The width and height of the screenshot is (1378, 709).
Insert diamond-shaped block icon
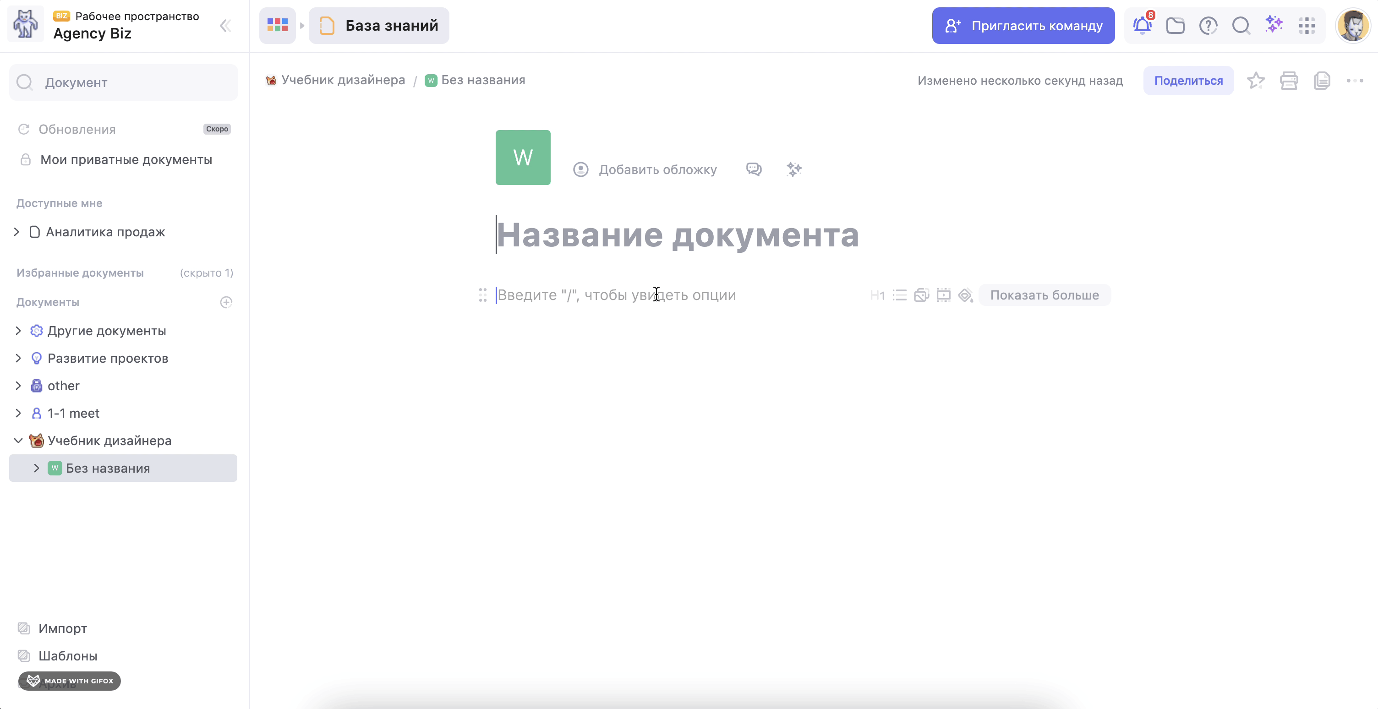point(966,295)
